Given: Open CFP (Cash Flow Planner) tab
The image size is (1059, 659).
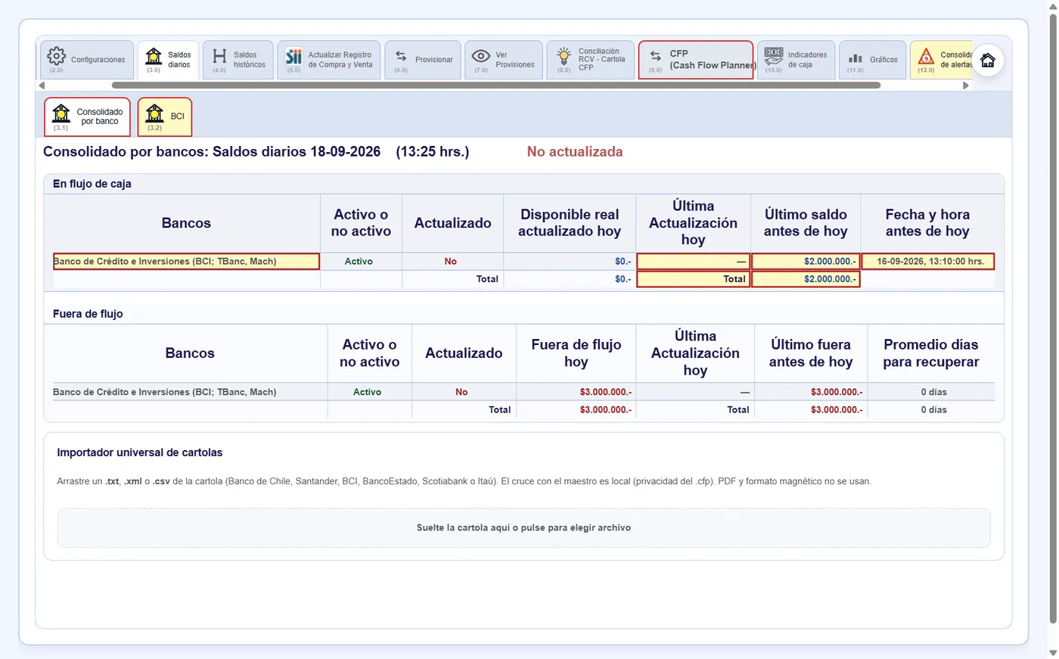Looking at the screenshot, I should [x=696, y=60].
